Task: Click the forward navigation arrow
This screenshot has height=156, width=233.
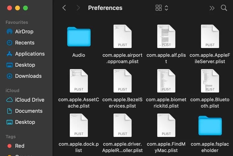Action: 78,8
